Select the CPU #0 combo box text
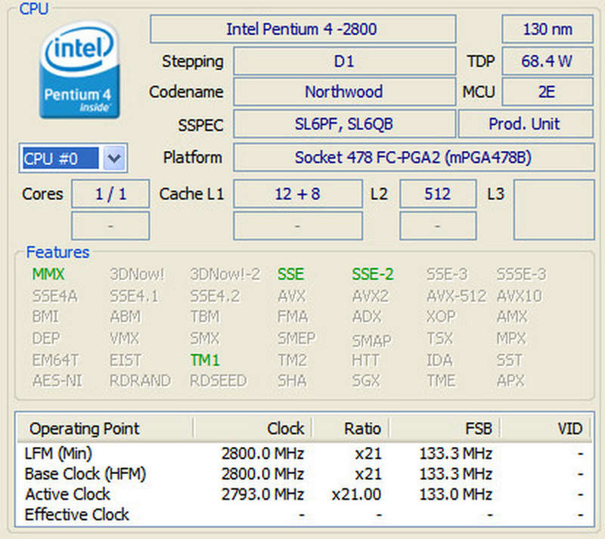Image resolution: width=605 pixels, height=539 pixels. (x=60, y=158)
